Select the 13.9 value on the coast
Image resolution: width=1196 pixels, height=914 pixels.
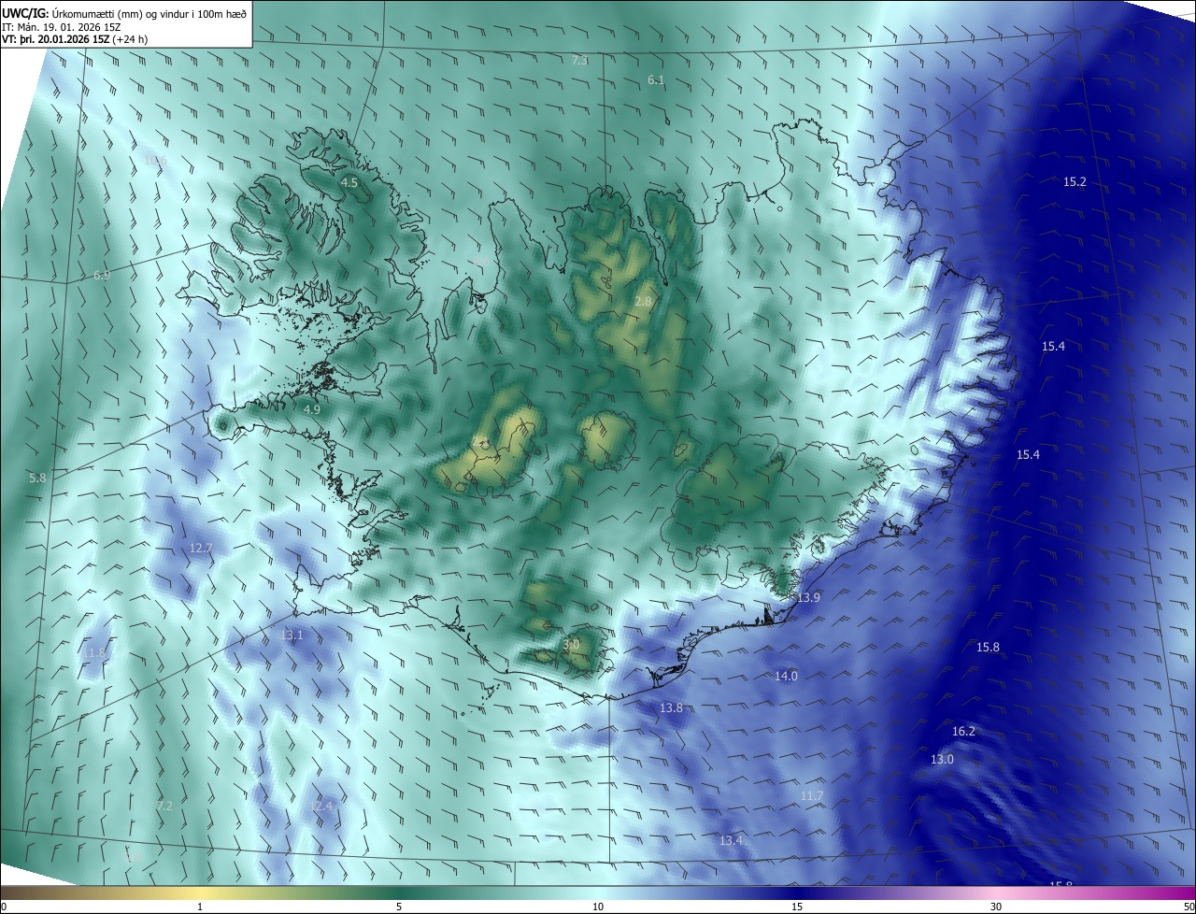(808, 597)
